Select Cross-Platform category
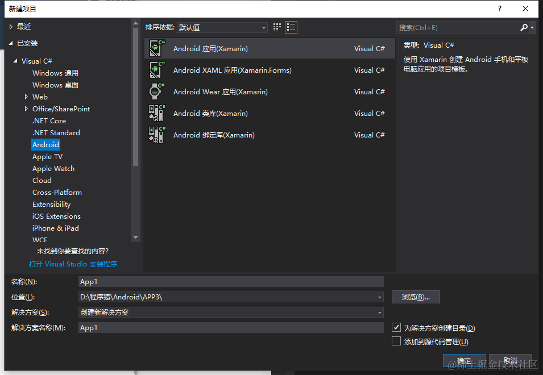This screenshot has height=375, width=543. click(57, 193)
